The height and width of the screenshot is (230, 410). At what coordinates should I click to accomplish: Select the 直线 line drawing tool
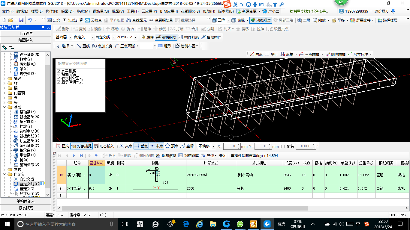[x=83, y=46]
